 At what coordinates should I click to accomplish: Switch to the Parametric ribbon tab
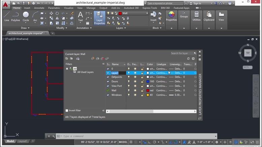(54, 8)
